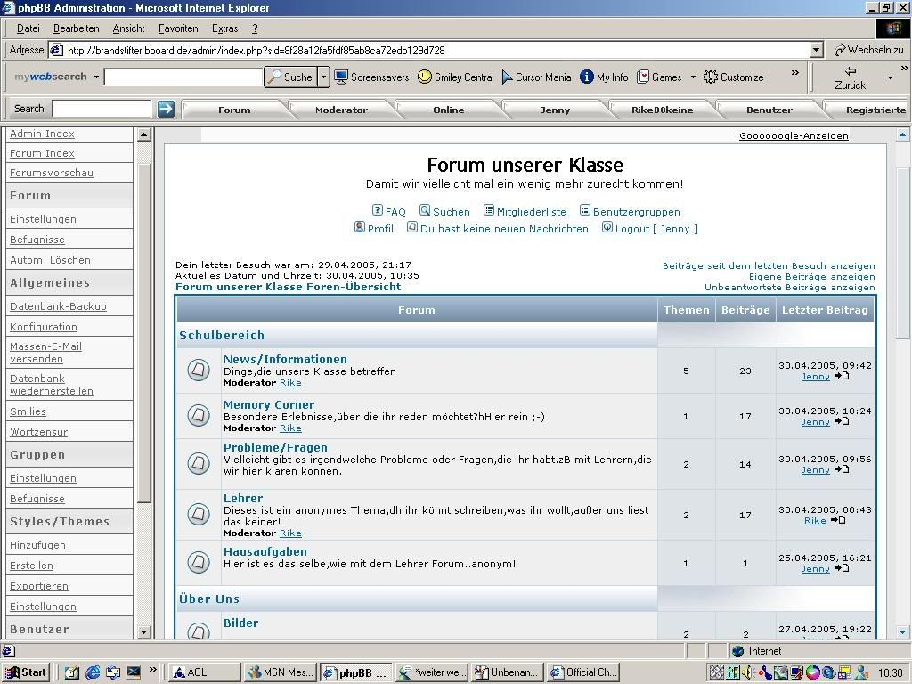Image resolution: width=912 pixels, height=684 pixels.
Task: Click the Wechseln zu go button
Action: (869, 50)
